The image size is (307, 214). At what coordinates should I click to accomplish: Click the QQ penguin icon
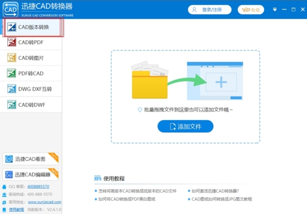[x=4, y=187]
